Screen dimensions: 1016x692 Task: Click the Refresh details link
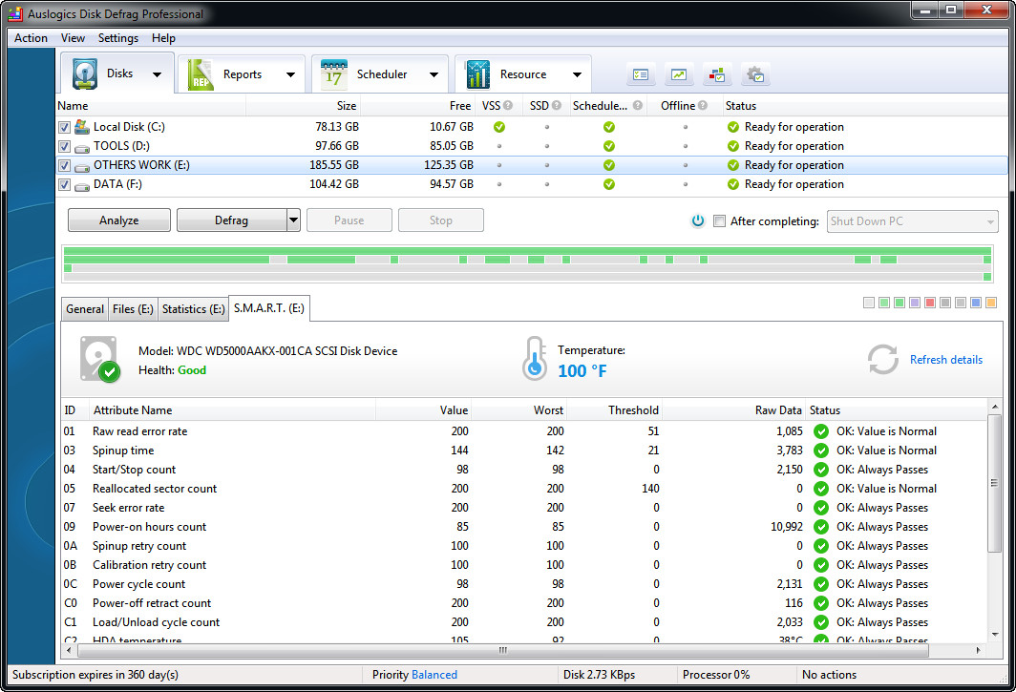(x=946, y=360)
